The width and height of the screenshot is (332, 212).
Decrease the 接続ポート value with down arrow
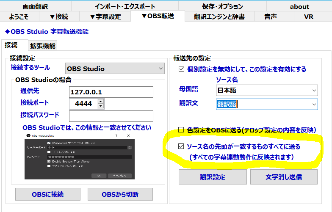(x=101, y=106)
